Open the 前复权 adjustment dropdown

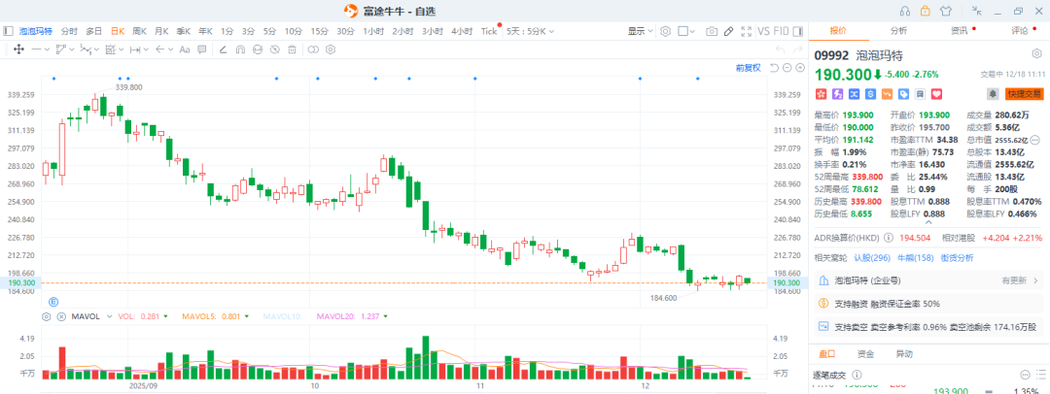[750, 68]
